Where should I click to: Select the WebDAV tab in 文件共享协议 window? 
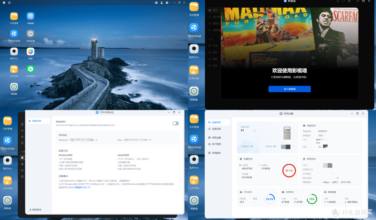pos(38,121)
